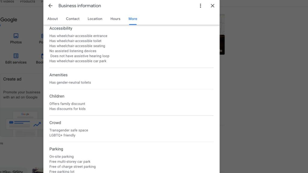Click the Photos icon

(x=16, y=36)
